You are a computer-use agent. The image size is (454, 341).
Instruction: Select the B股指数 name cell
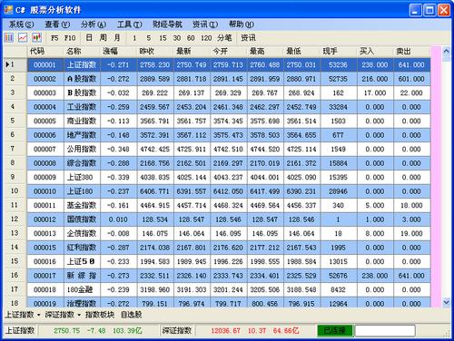pyautogui.click(x=82, y=93)
